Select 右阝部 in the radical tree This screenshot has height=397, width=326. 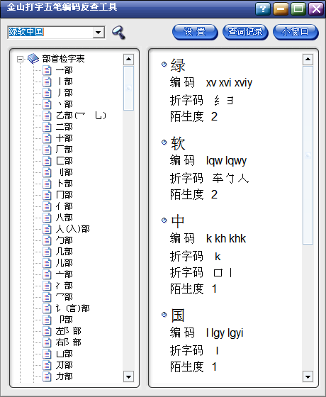tap(68, 342)
